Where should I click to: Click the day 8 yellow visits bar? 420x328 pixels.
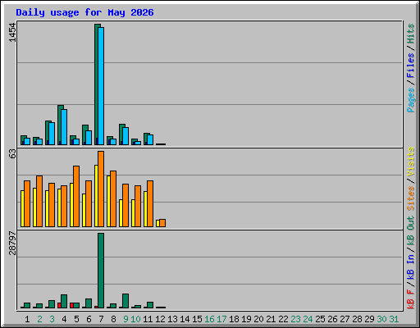(108, 201)
